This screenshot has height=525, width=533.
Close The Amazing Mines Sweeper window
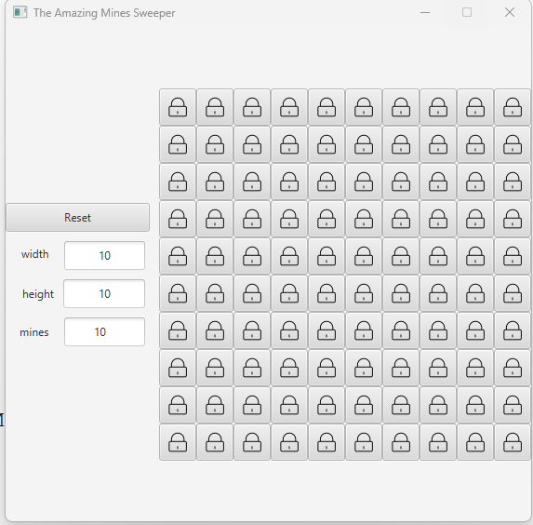pos(510,13)
